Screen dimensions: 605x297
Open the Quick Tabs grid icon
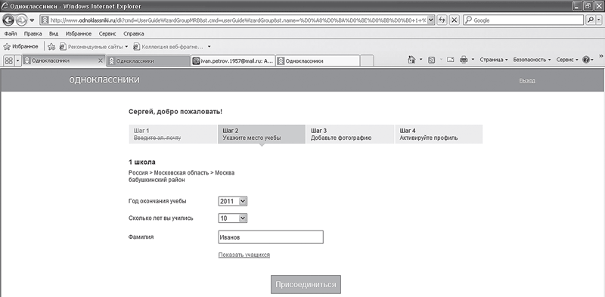click(8, 60)
